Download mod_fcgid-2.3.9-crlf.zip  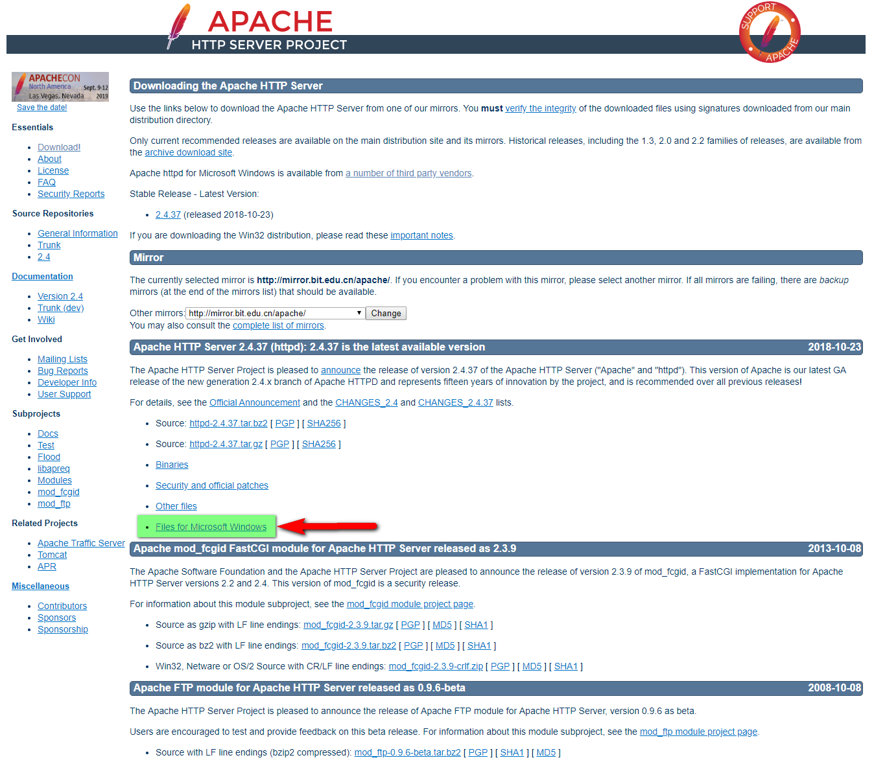[436, 666]
